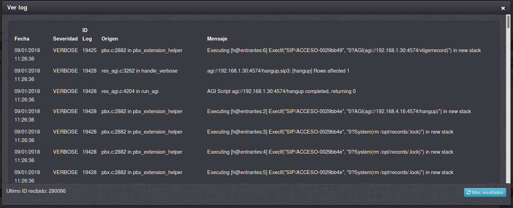Click the Mensaje column header
The image size is (513, 208).
[217, 39]
